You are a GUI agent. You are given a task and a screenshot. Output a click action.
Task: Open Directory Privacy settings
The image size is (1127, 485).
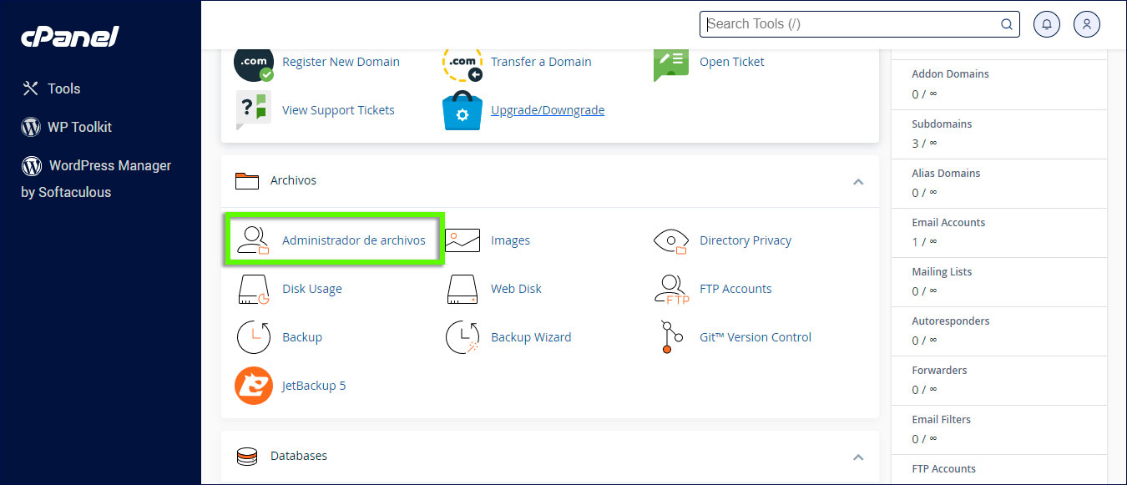click(745, 240)
